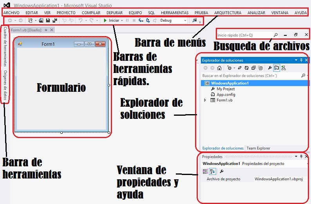311x204 pixels.
Task: Click the Show All Files icon
Action: [x=260, y=68]
